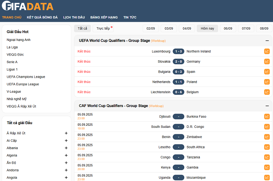This screenshot has height=181, width=273.
Task: Open stats chart for Bulgaria vs Spain
Action: click(x=267, y=72)
